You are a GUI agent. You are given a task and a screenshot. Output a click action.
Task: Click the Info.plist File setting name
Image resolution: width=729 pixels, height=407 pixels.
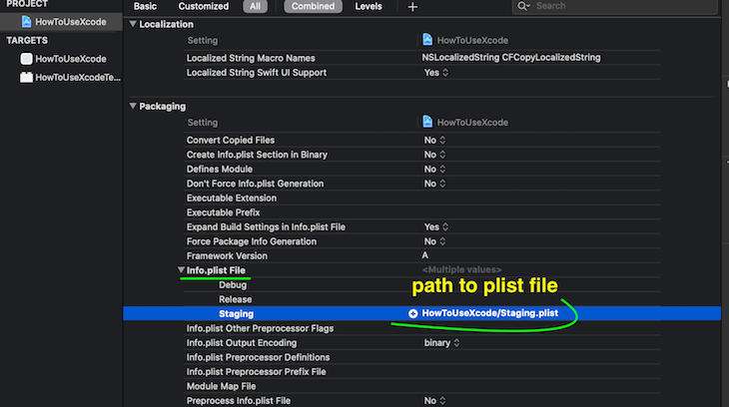click(x=216, y=270)
